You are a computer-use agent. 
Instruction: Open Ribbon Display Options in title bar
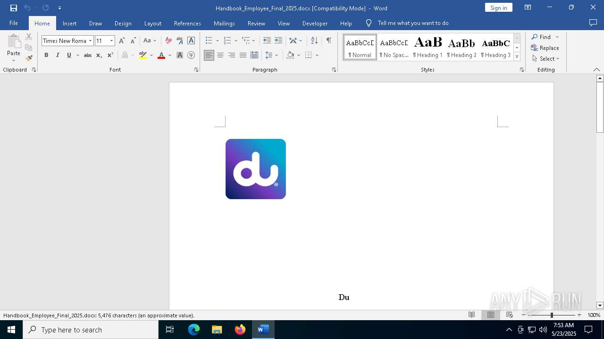[x=528, y=8]
